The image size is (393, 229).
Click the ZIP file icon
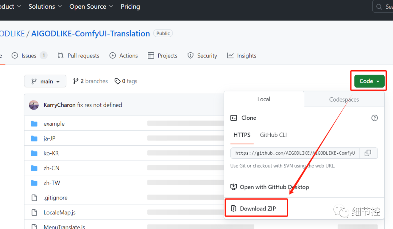(x=234, y=209)
